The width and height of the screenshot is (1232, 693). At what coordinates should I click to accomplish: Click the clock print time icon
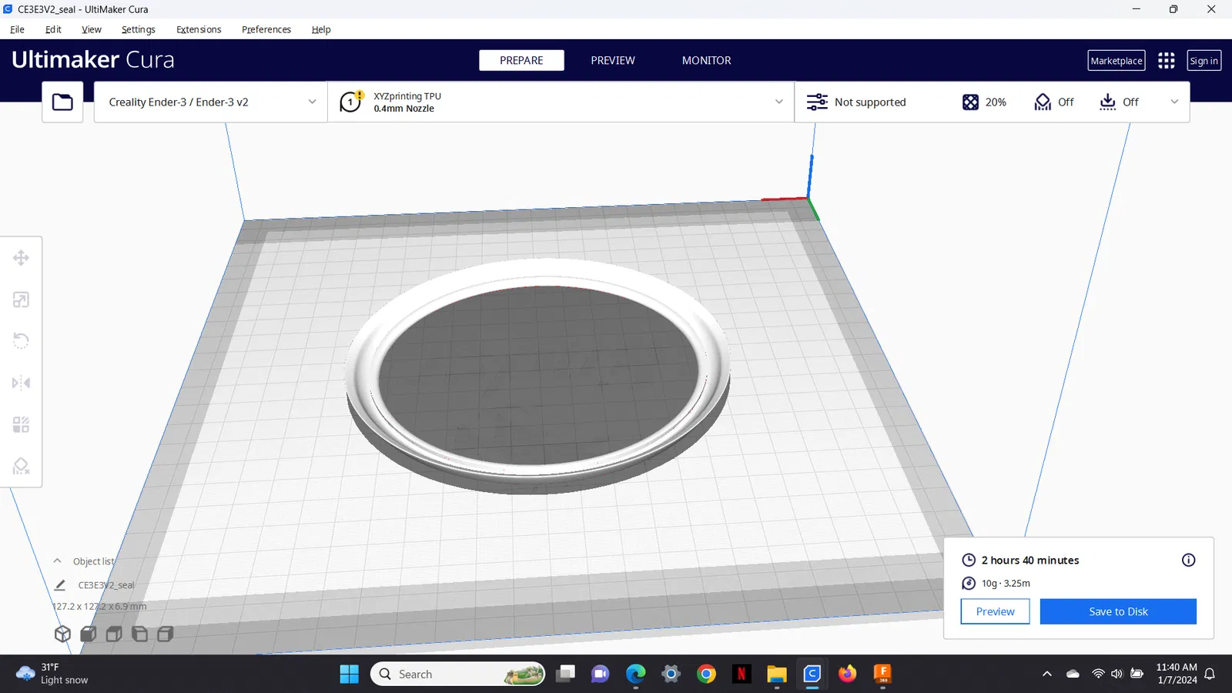969,560
